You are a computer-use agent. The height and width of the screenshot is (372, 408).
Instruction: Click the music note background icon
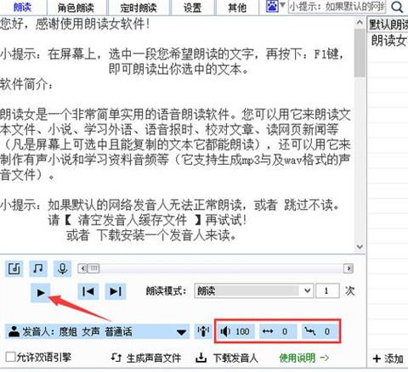38,268
